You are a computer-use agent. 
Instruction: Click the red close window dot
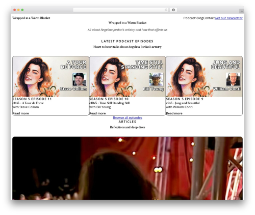click(15, 10)
